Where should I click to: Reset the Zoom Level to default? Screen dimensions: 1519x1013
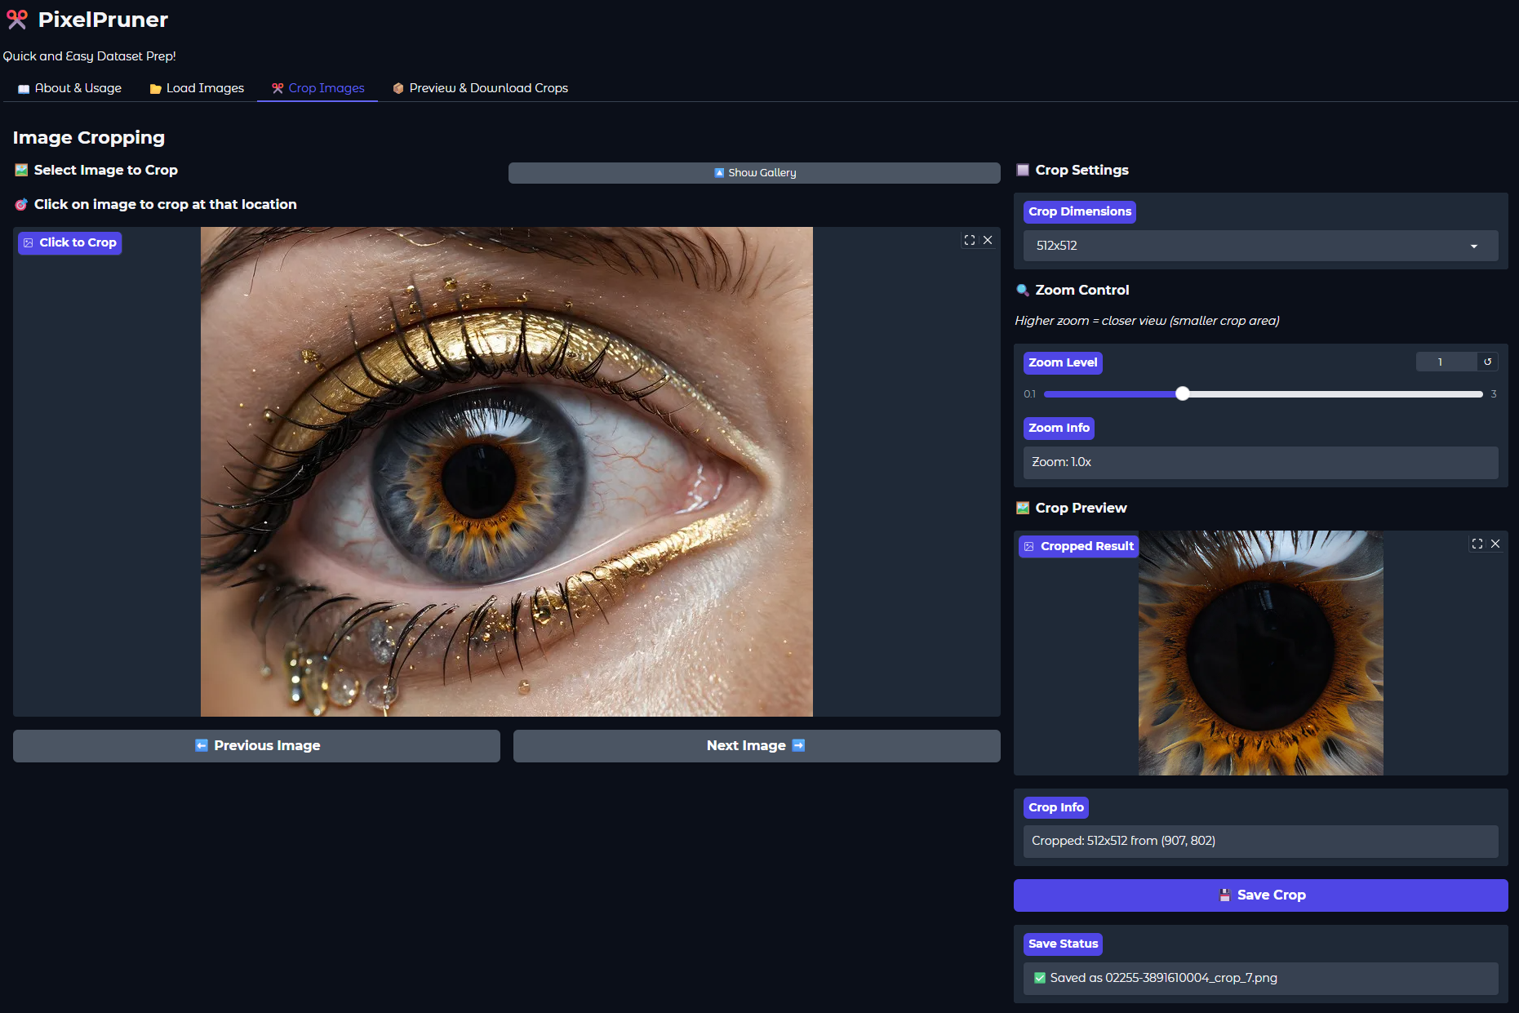tap(1488, 362)
